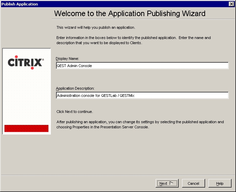Click the 'After publishing an application' paragraph
The image size is (236, 192).
tap(140, 124)
